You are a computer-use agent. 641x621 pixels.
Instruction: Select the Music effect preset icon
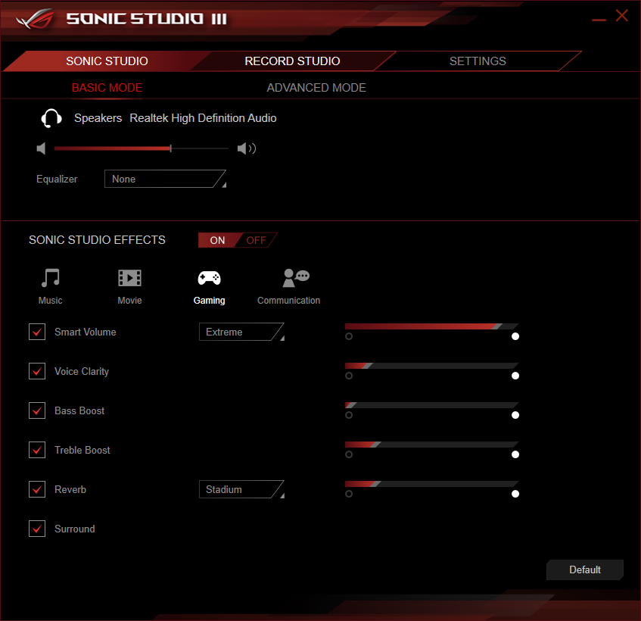[x=50, y=278]
